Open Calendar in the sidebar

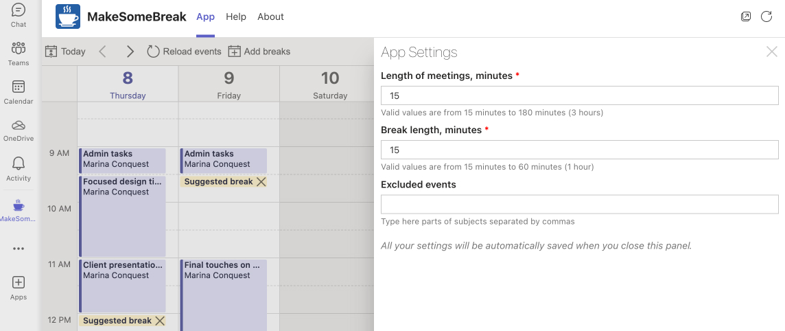click(x=19, y=92)
